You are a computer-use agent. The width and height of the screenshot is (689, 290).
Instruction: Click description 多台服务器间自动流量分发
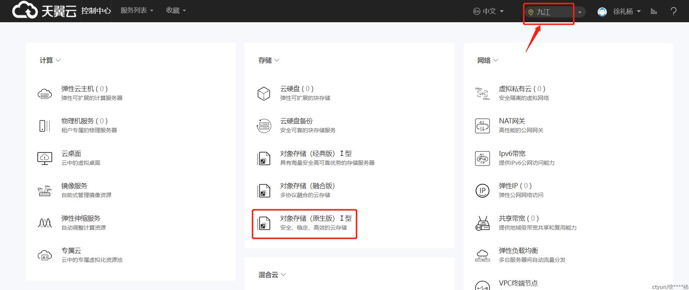[x=532, y=260]
